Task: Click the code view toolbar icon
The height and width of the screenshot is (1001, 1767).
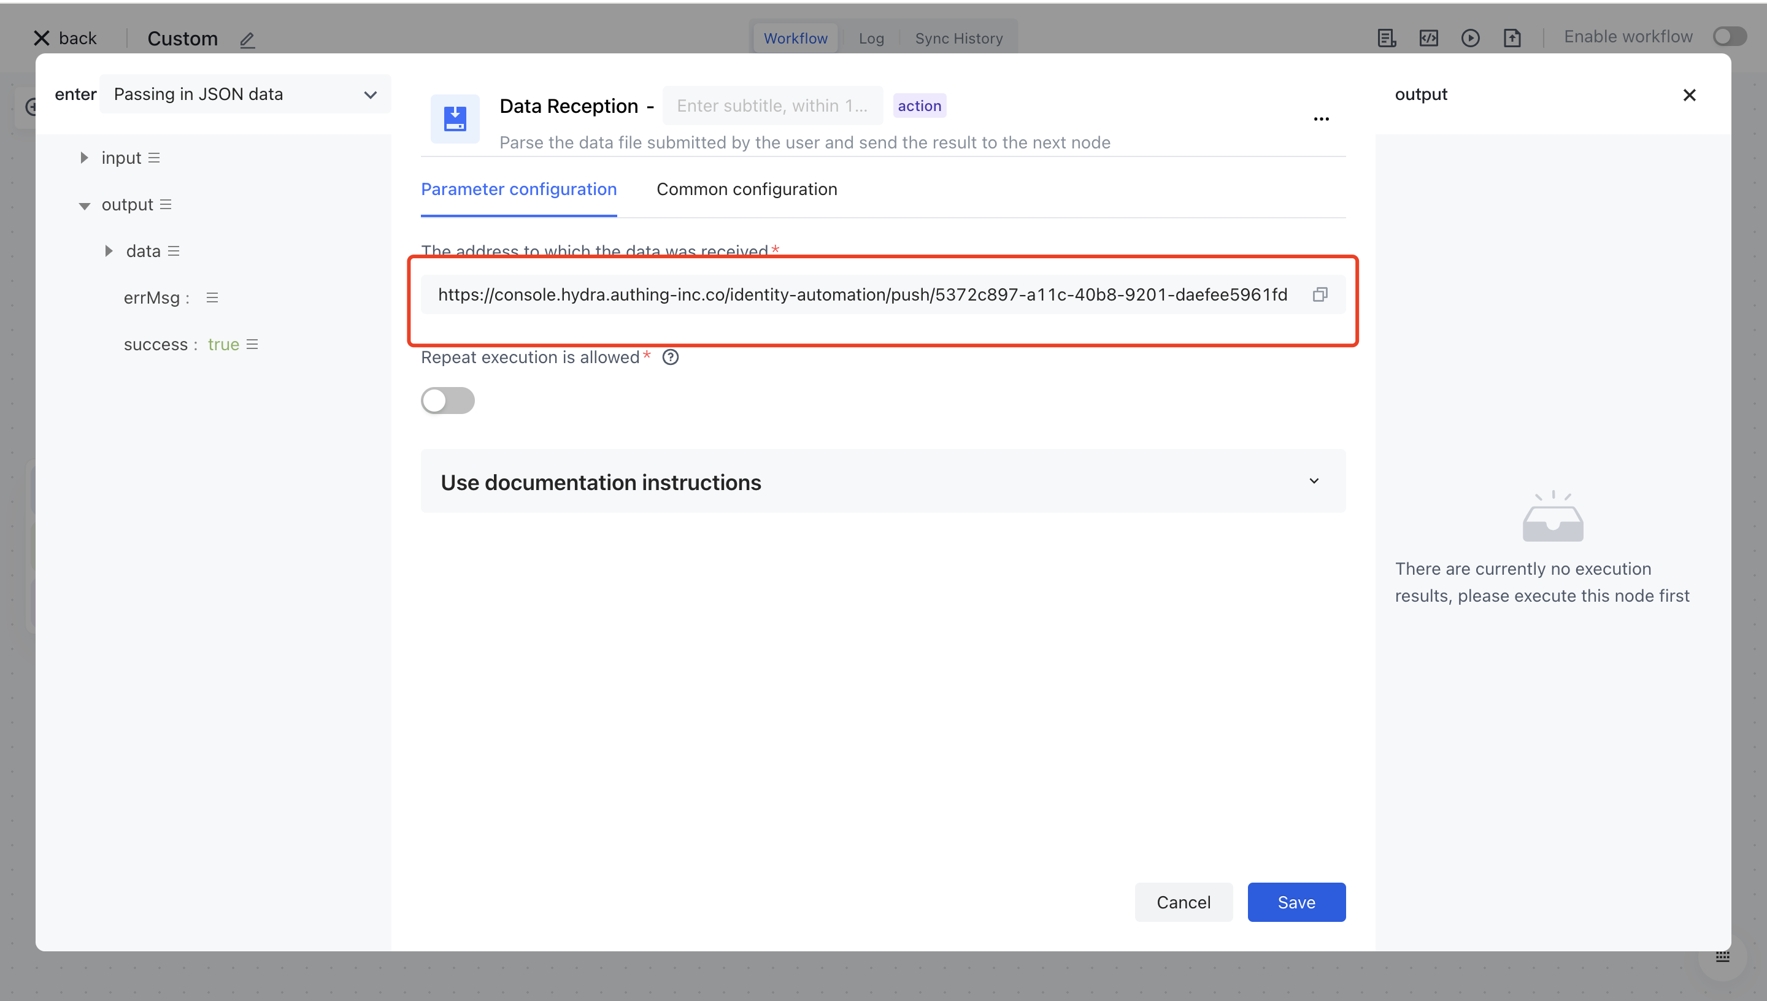Action: pyautogui.click(x=1428, y=38)
